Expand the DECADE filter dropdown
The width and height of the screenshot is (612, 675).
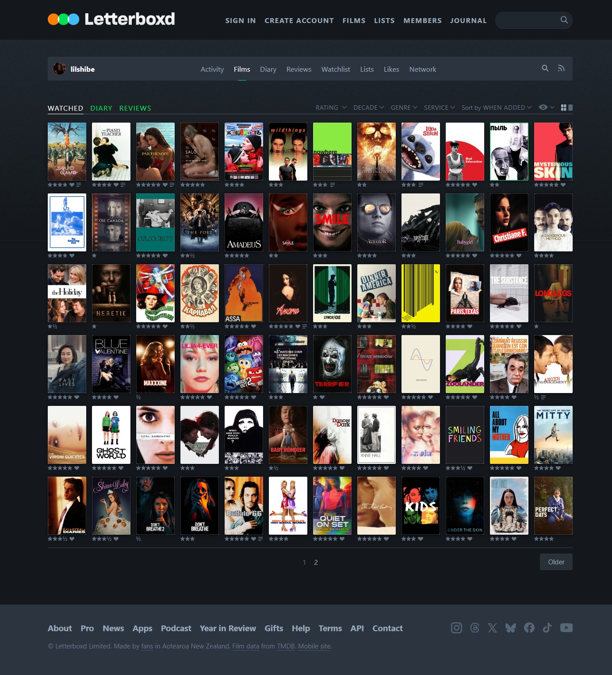[x=369, y=108]
